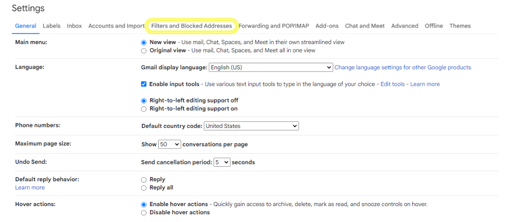The image size is (507, 222).
Task: Click the Edit tools link
Action: pyautogui.click(x=392, y=84)
